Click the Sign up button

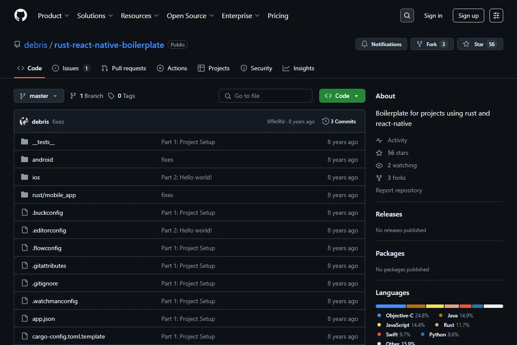pyautogui.click(x=468, y=16)
